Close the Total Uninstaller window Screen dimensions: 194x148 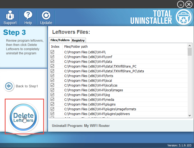(189, 4)
